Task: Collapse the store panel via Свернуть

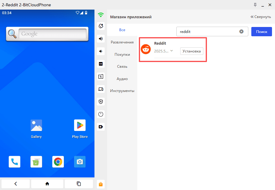Action: 260,17
